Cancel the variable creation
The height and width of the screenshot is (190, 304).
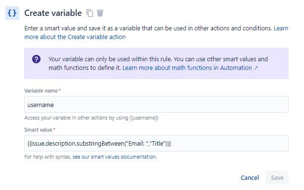pos(250,177)
